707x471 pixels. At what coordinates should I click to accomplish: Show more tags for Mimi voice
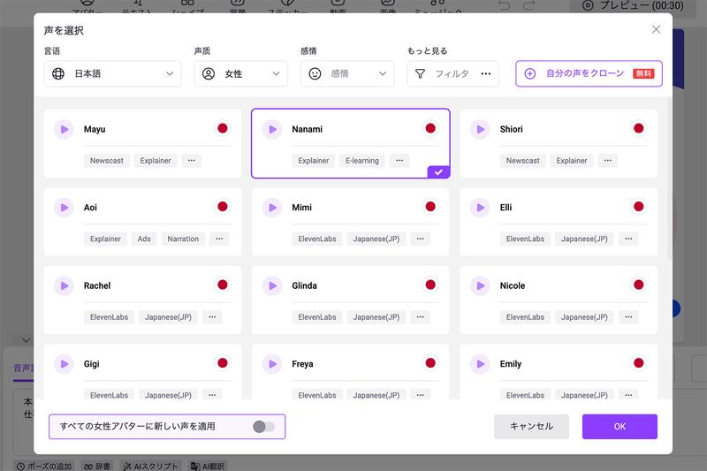[421, 239]
